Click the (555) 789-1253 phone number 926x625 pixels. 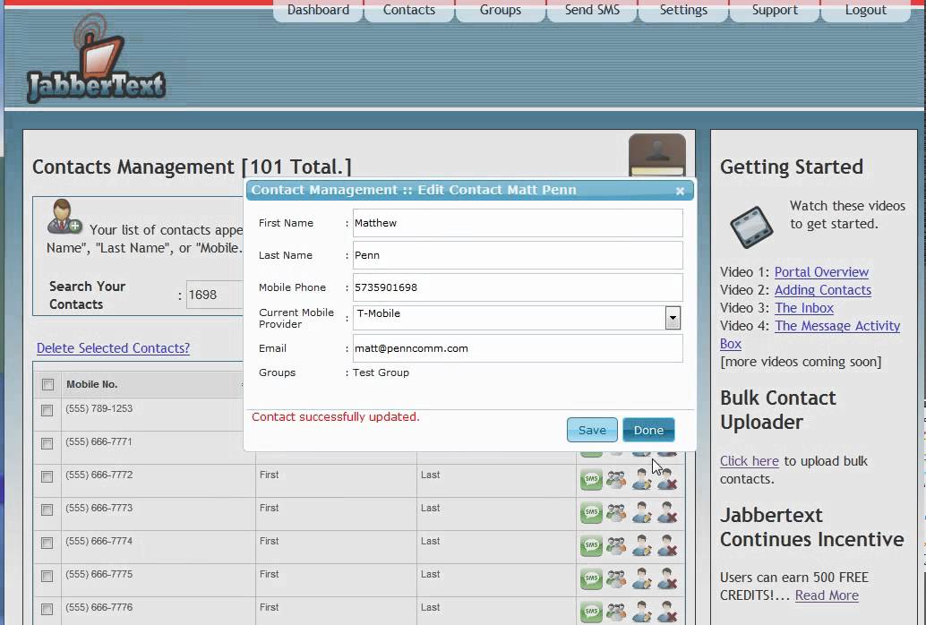pyautogui.click(x=99, y=408)
